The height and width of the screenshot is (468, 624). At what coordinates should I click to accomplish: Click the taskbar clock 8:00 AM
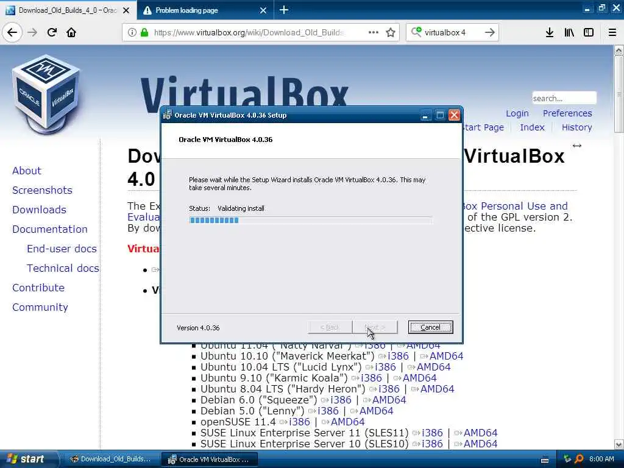point(601,459)
